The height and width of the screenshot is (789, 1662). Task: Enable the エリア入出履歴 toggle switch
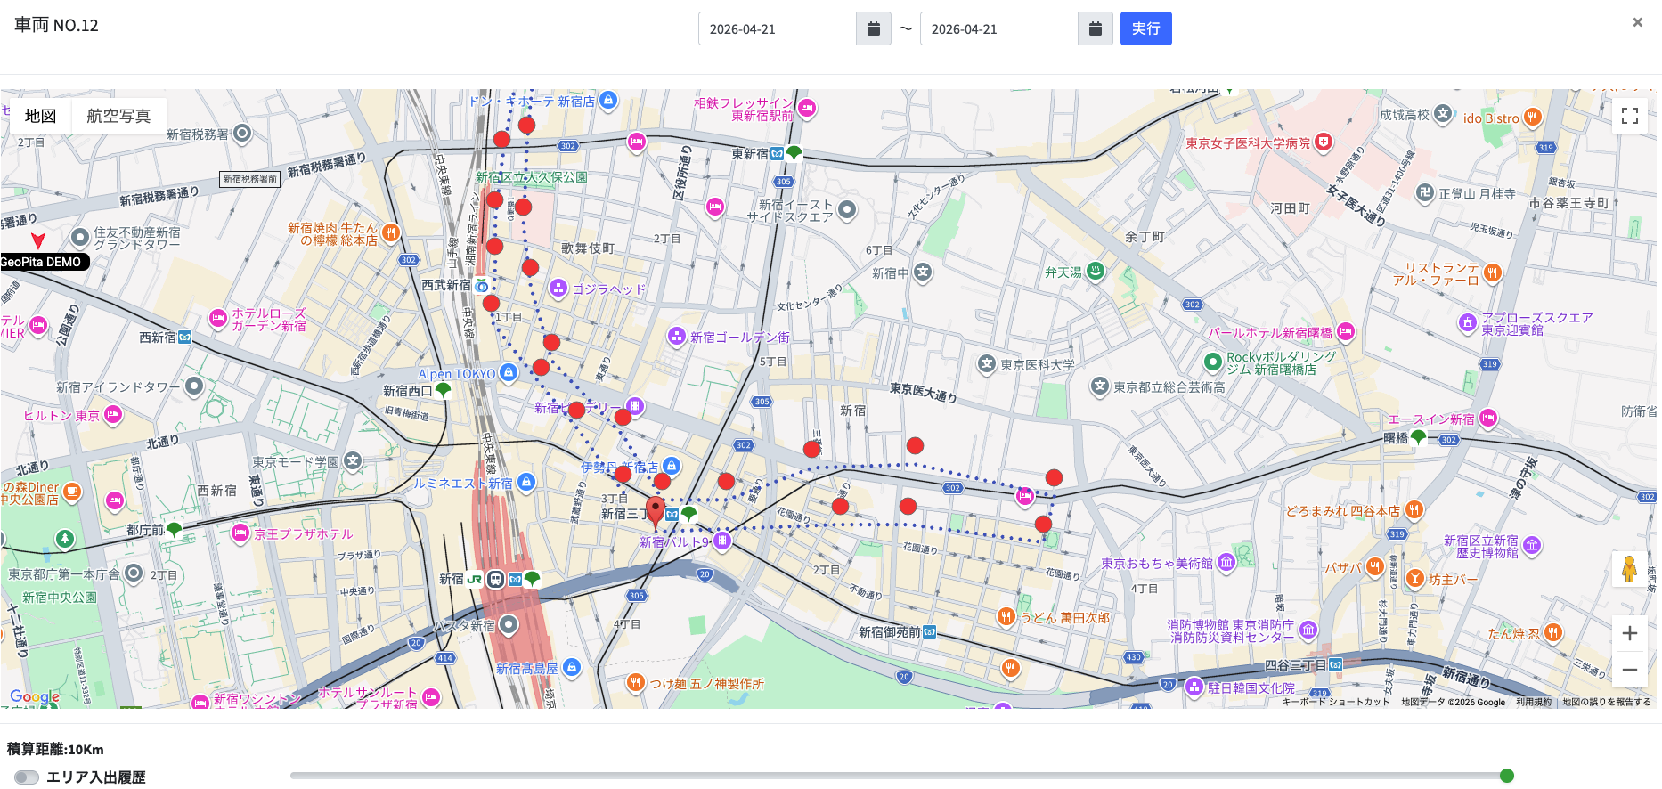tap(27, 777)
